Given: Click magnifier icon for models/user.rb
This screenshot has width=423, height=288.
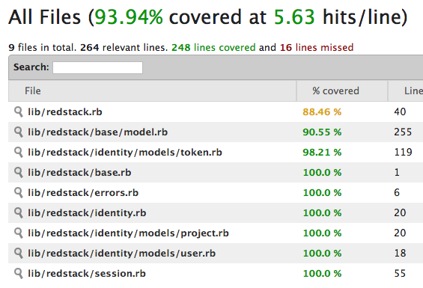Looking at the screenshot, I should tap(19, 254).
